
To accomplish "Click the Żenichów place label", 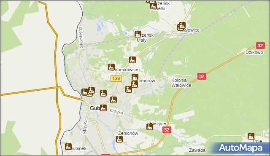I will pyautogui.click(x=128, y=133).
